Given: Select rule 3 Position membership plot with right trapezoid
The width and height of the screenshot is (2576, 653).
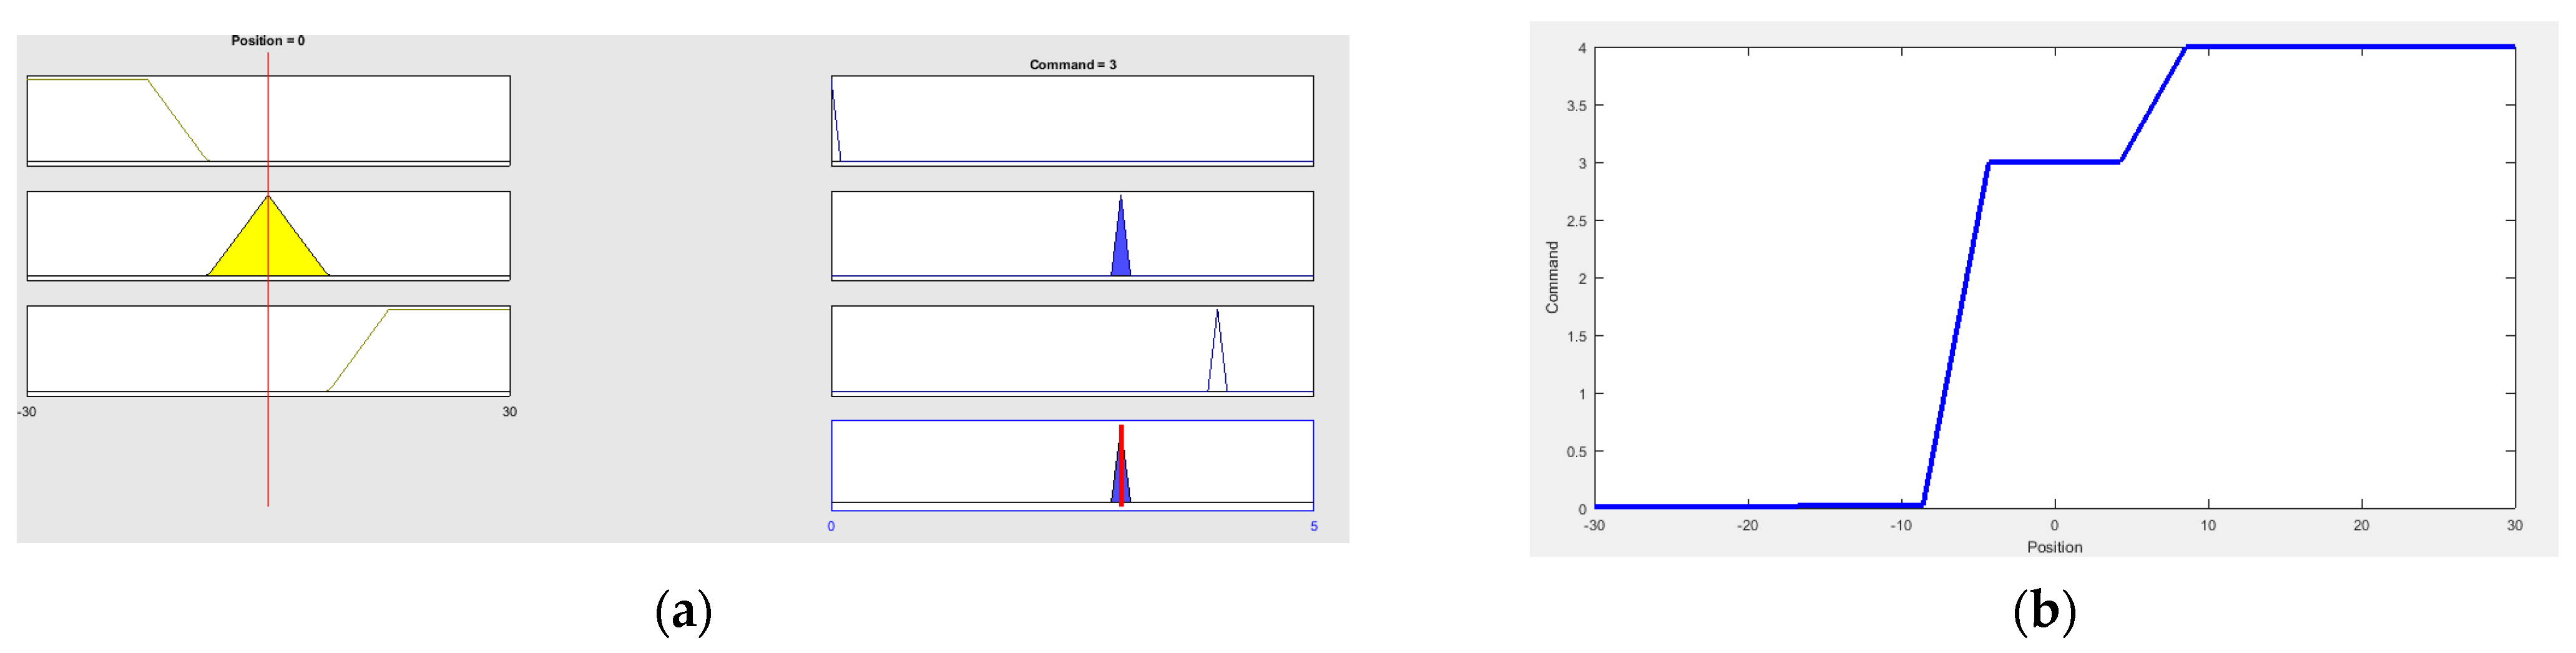Looking at the screenshot, I should pyautogui.click(x=268, y=351).
